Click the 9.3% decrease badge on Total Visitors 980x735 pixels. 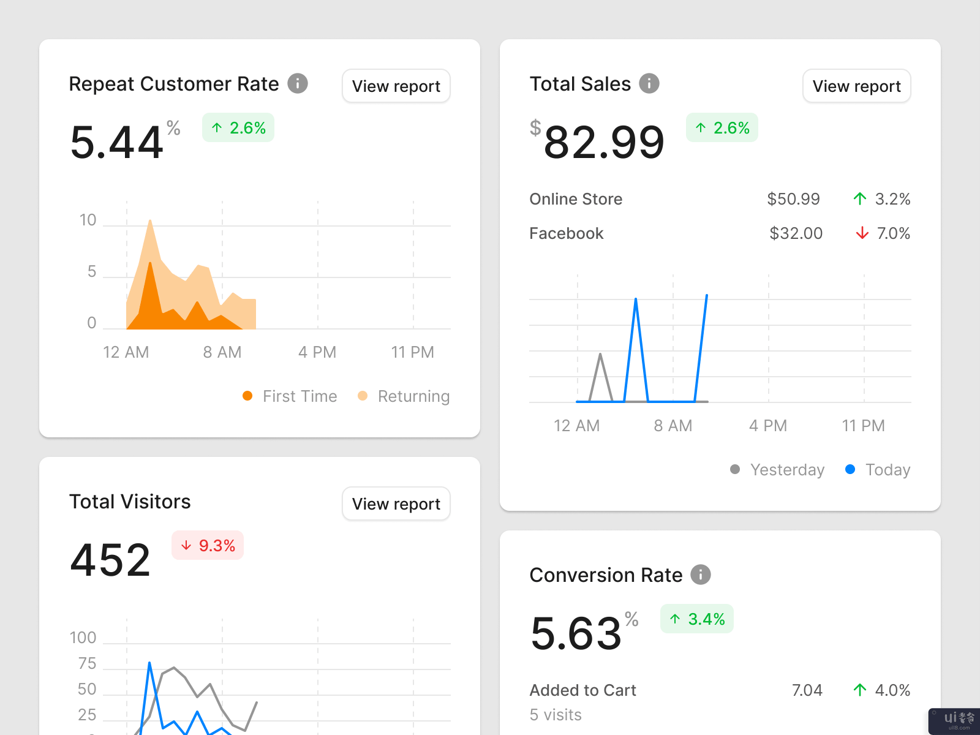coord(208,545)
